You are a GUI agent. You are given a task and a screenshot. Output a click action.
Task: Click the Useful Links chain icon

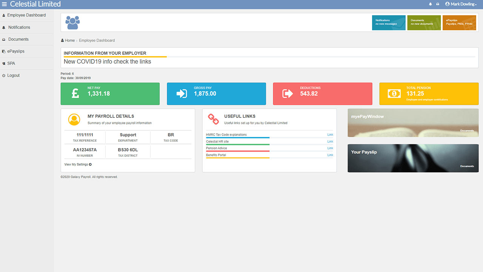214,119
